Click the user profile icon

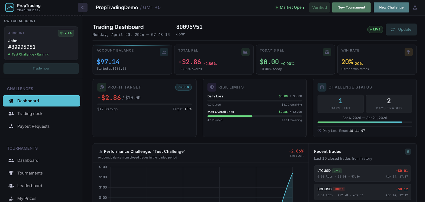(415, 7)
